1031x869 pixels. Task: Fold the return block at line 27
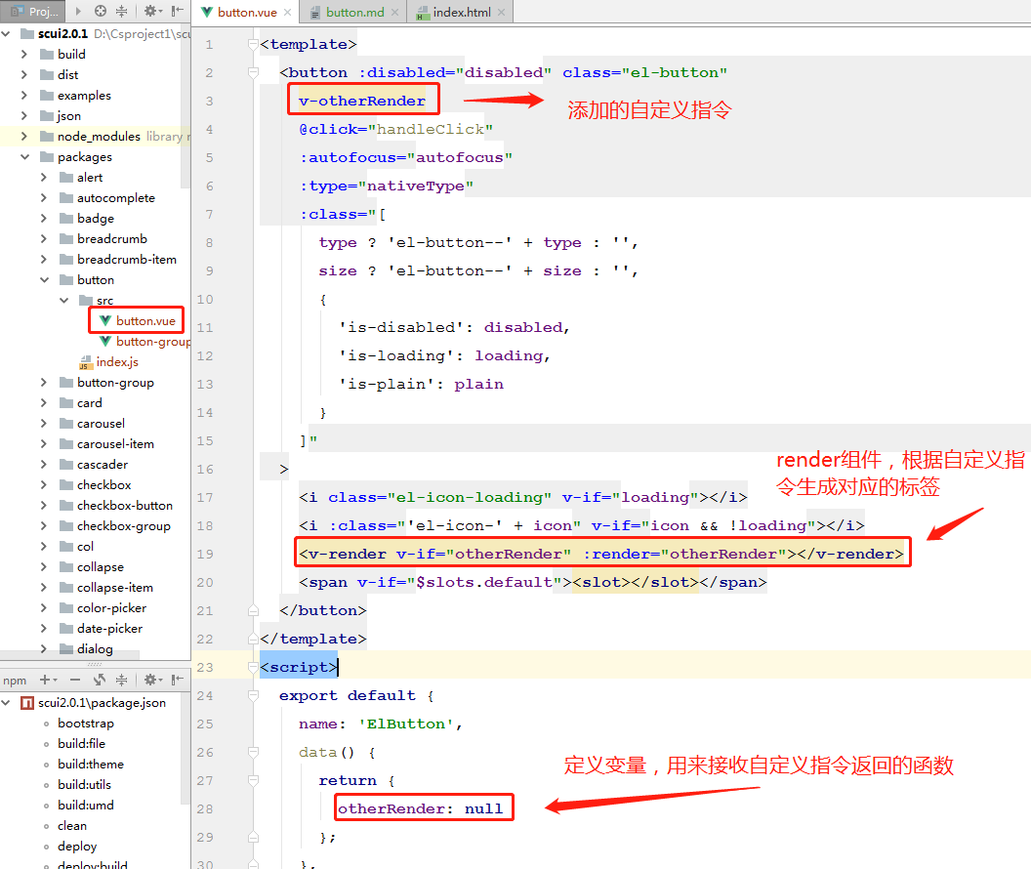253,780
